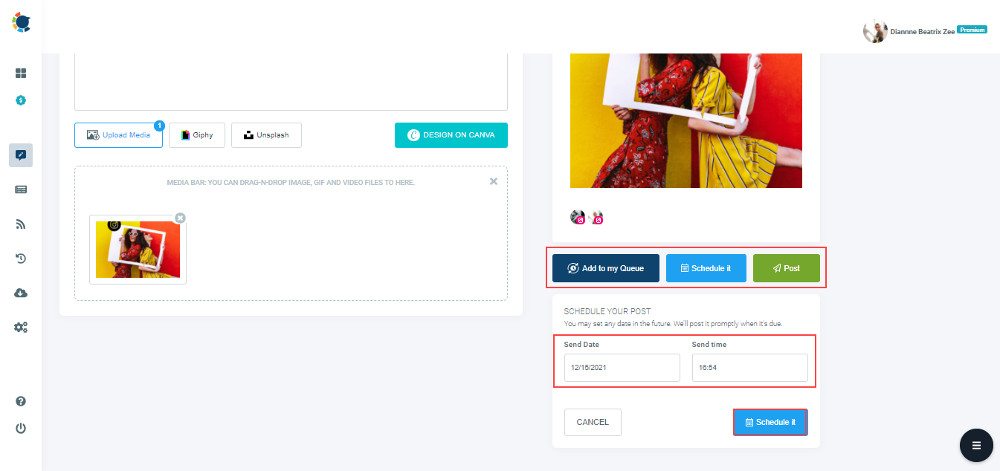Click the Design on Canva button

point(451,135)
